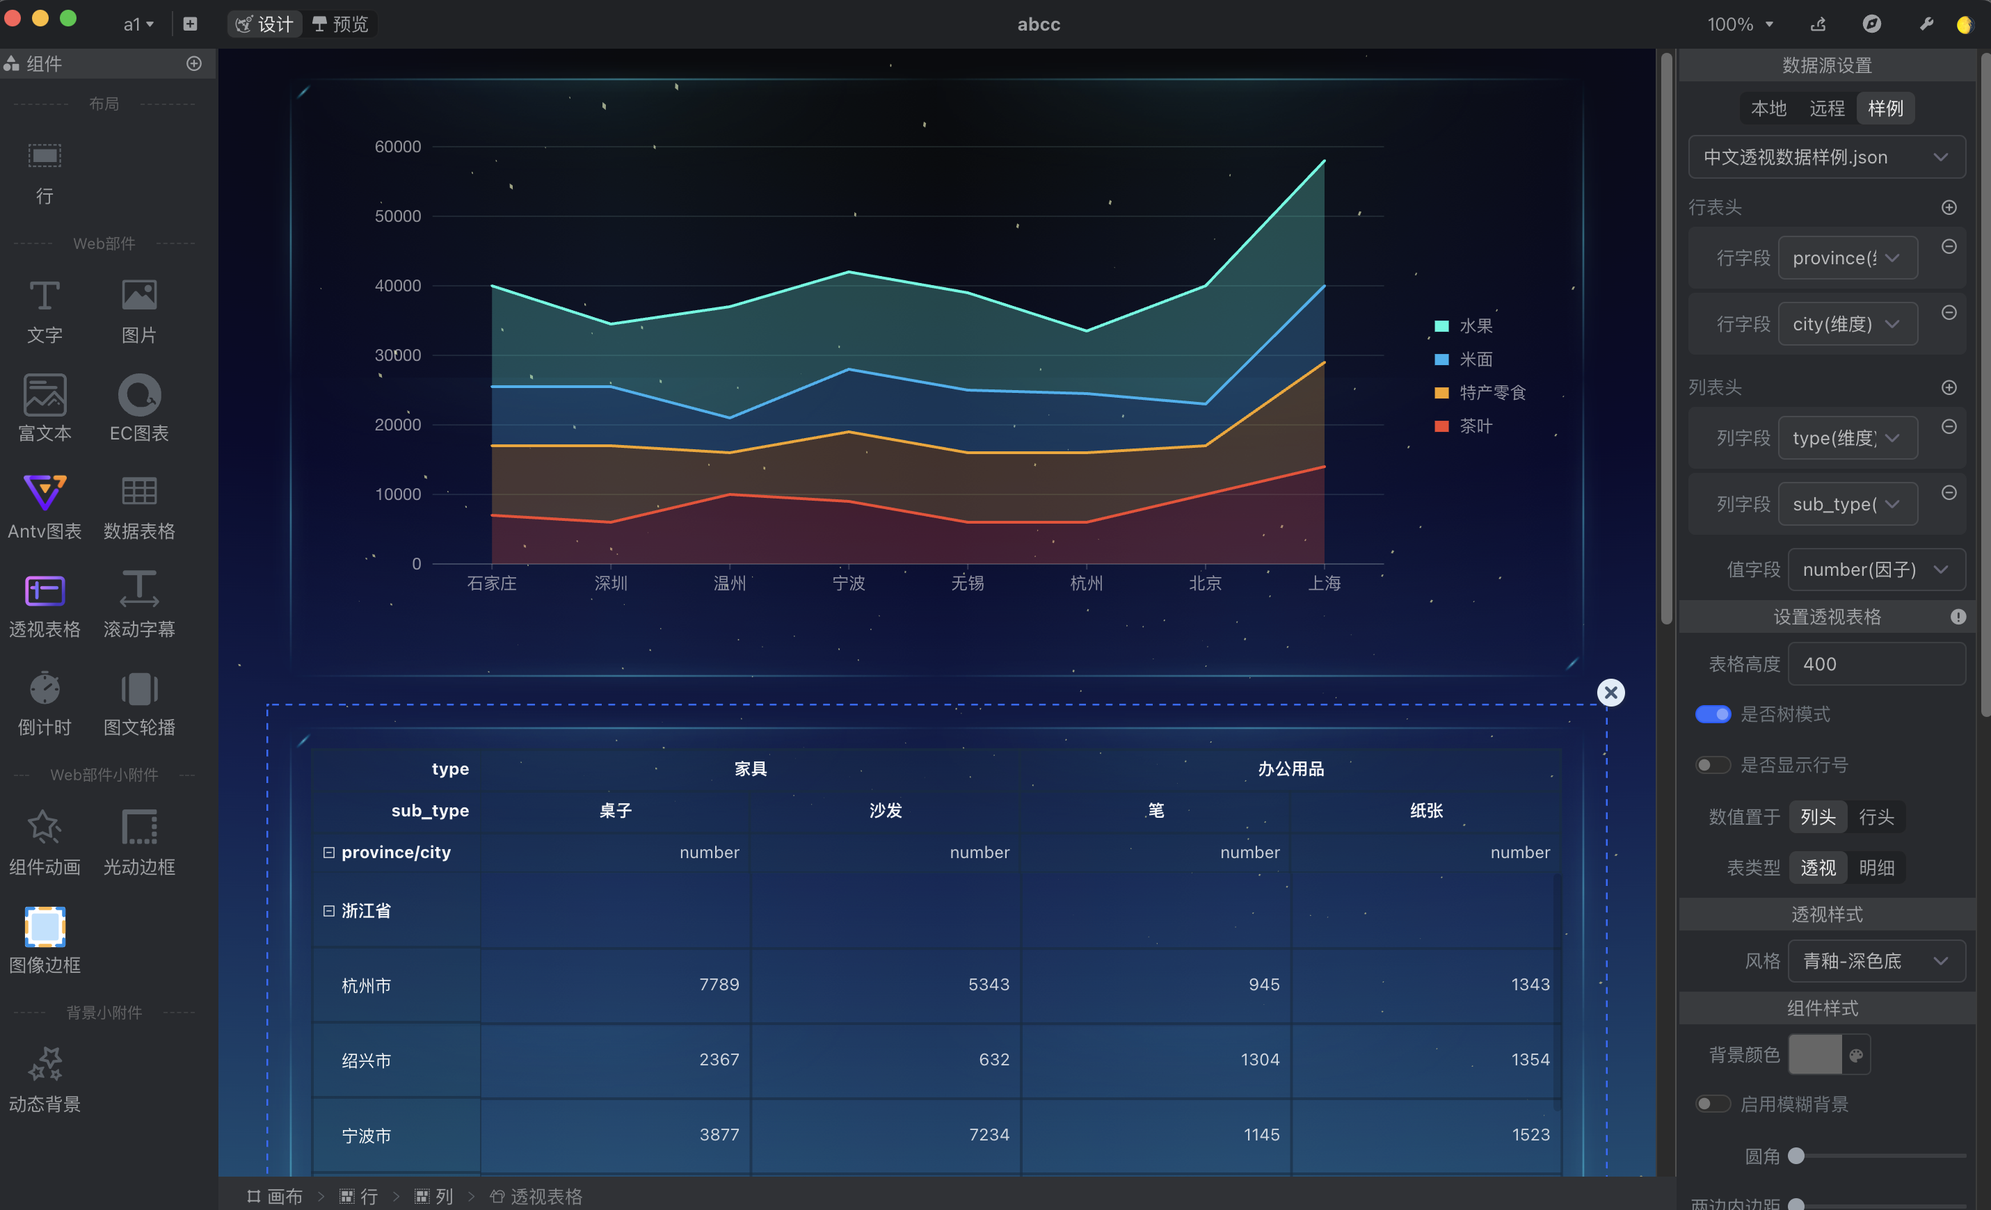This screenshot has height=1210, width=1991.
Task: Turn on 启用模糊背景 switch
Action: click(x=1712, y=1104)
